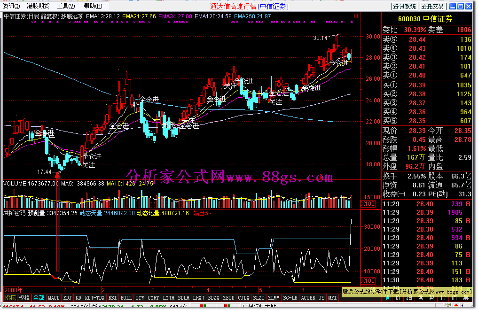Click the X100 box in volume pane
Image resolution: width=478 pixels, height=310 pixels.
[368, 204]
